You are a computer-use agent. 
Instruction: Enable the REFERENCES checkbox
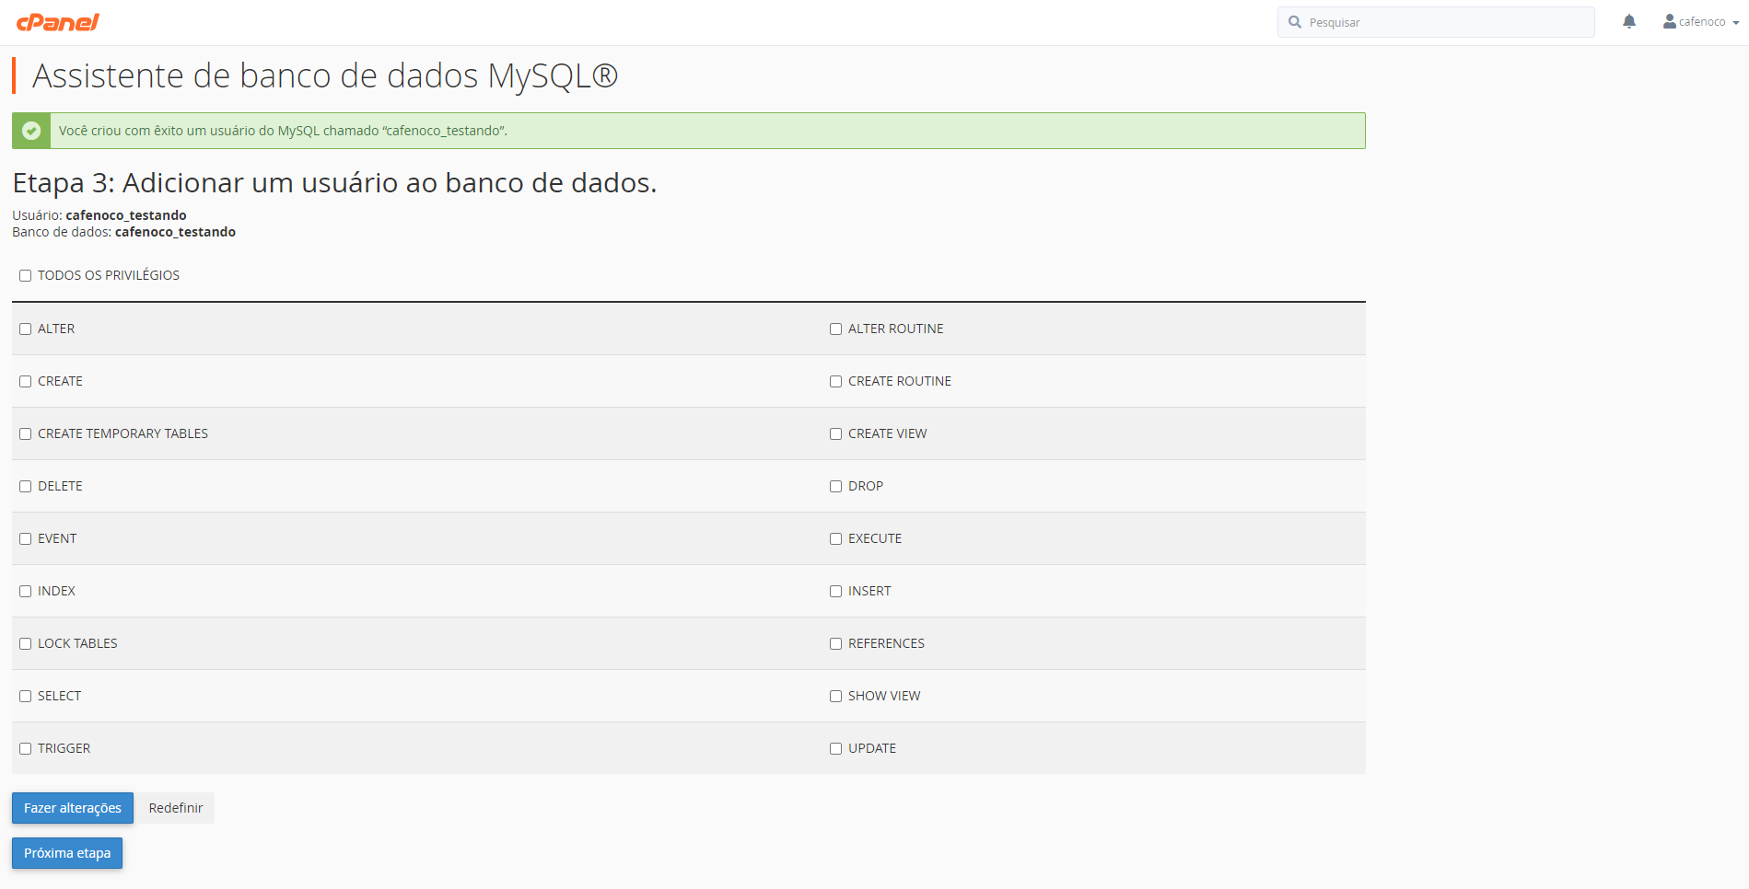coord(836,643)
